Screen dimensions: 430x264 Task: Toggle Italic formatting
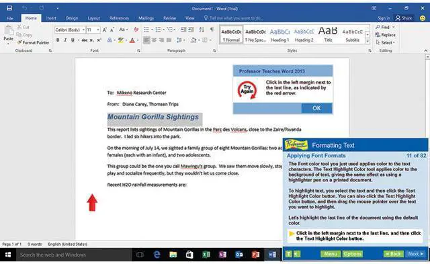coord(65,40)
